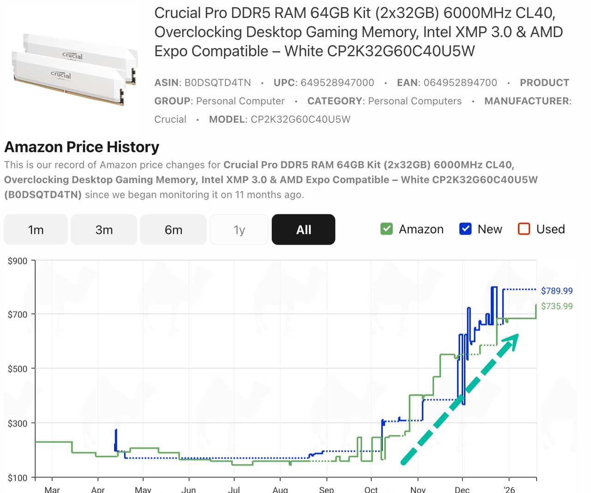The image size is (591, 493).
Task: Select the All time range tab
Action: (303, 230)
